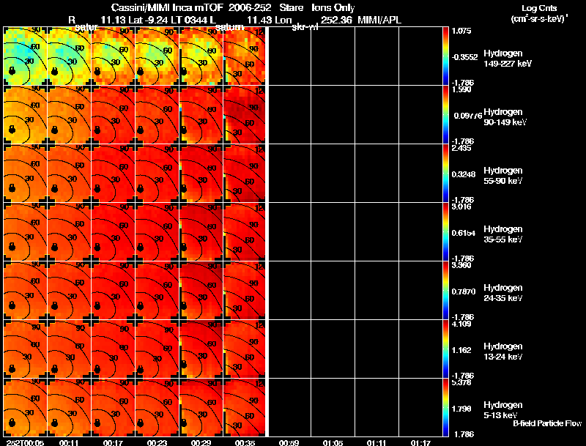Image resolution: width=586 pixels, height=446 pixels.
Task: Click the '1.590' color scale value
Action: (462, 89)
